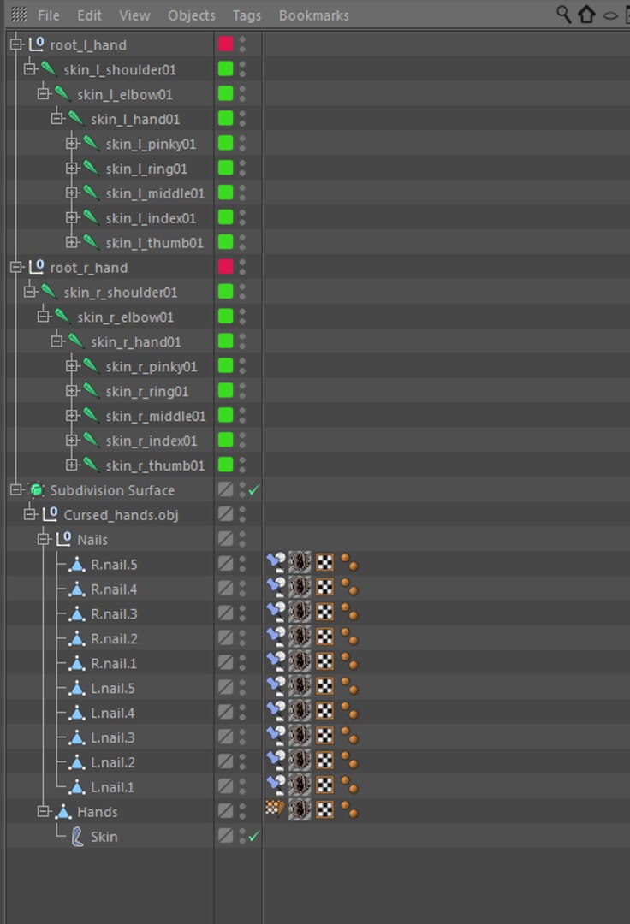Collapse the root_r_hand hierarchy
The image size is (630, 924).
(16, 267)
